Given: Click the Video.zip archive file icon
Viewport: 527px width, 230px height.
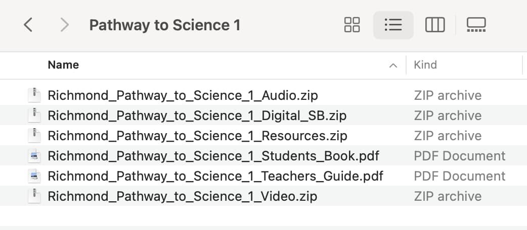Looking at the screenshot, I should (x=34, y=196).
